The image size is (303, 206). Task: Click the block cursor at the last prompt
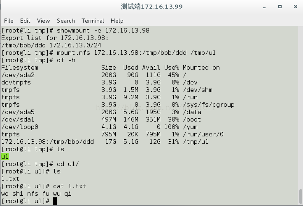pyautogui.click(x=55, y=201)
